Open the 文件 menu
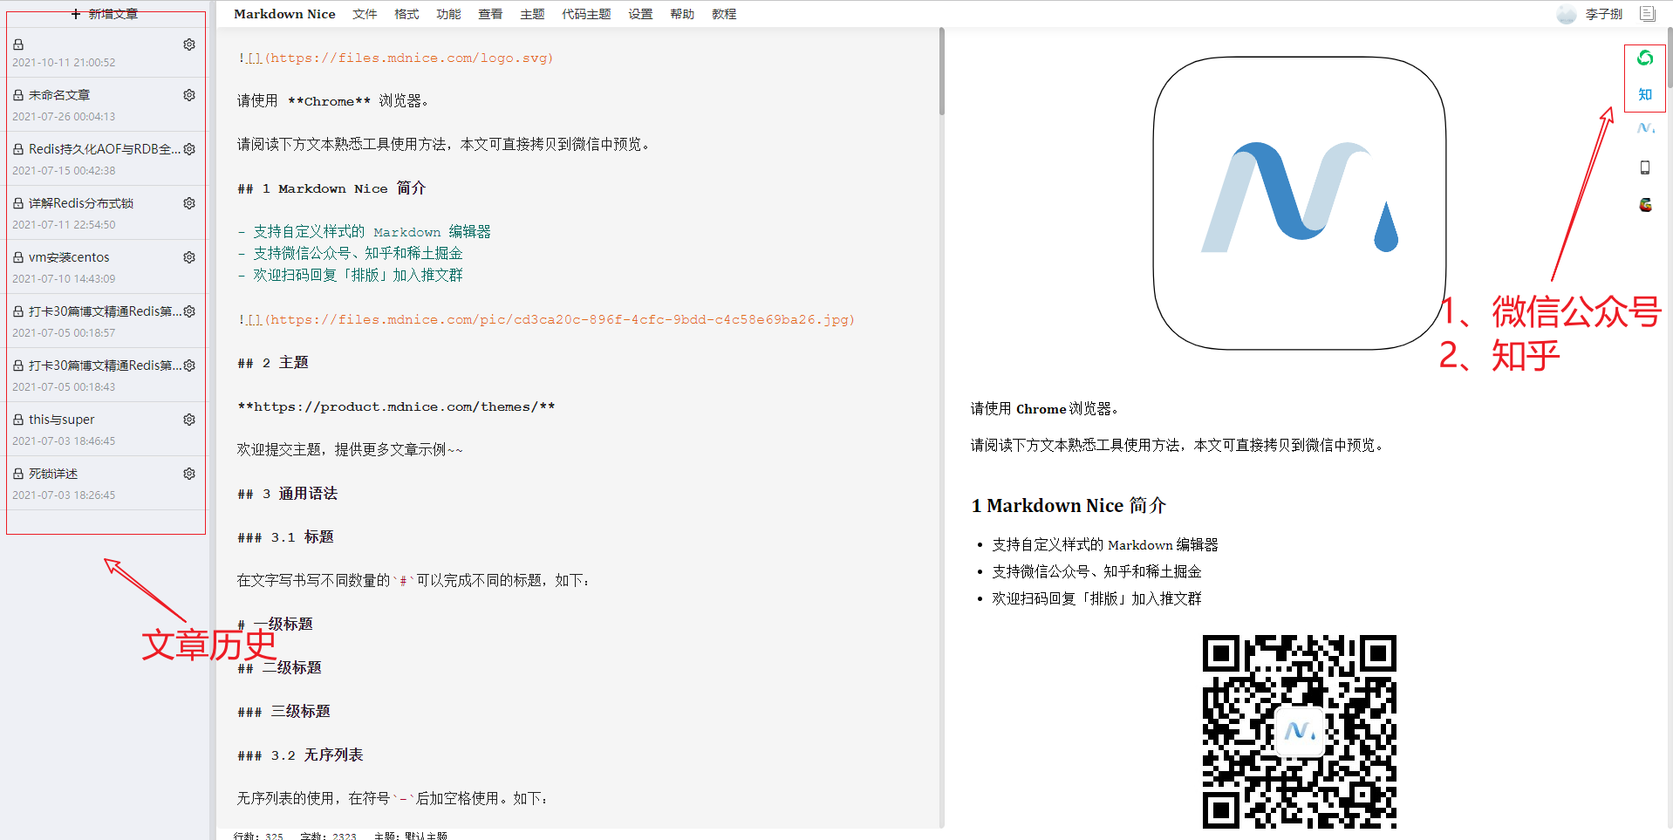The height and width of the screenshot is (840, 1673). [365, 14]
